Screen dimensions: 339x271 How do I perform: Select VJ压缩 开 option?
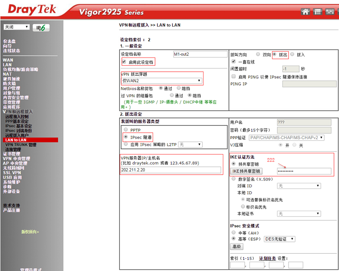pos(281,145)
